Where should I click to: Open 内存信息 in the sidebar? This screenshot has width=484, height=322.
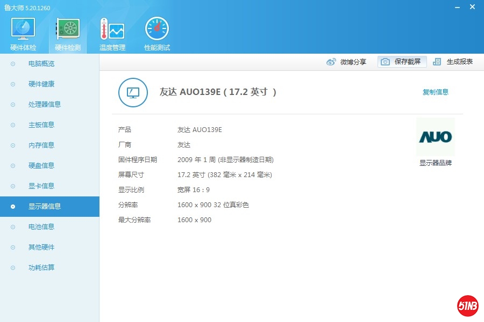pyautogui.click(x=41, y=145)
